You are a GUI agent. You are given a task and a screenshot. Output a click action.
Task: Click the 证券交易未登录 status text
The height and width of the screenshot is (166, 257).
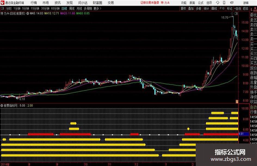[x=150, y=3]
